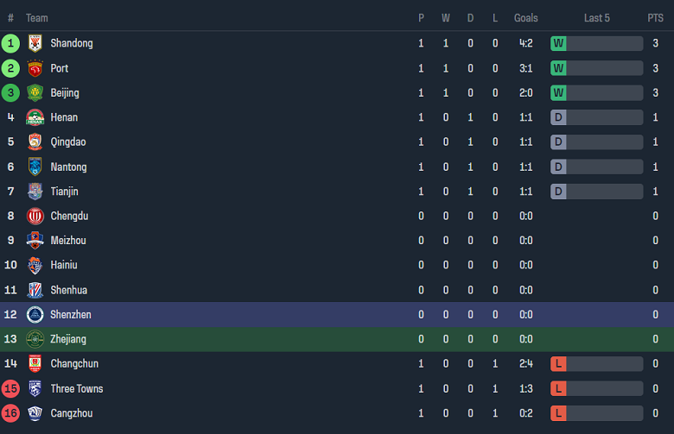674x434 pixels.
Task: Click Henan's grey D form badge
Action: (558, 117)
